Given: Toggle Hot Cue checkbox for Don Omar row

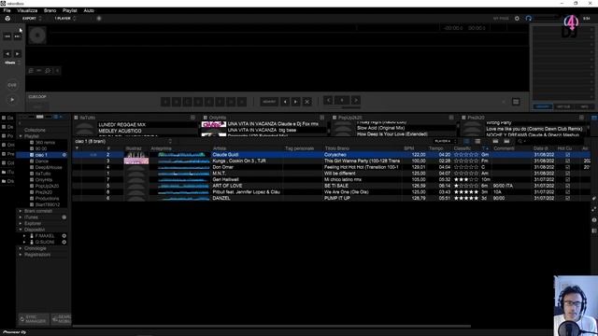Looking at the screenshot, I should coord(567,167).
